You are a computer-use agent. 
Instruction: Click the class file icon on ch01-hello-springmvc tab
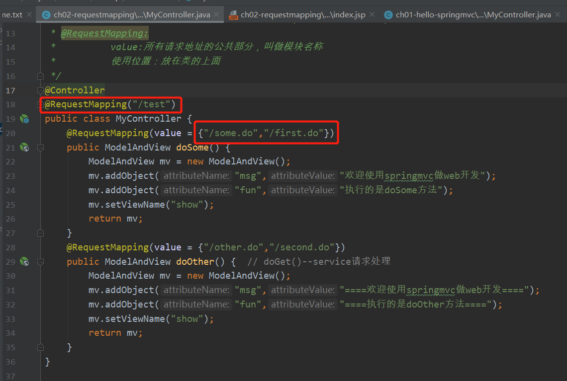coord(388,15)
